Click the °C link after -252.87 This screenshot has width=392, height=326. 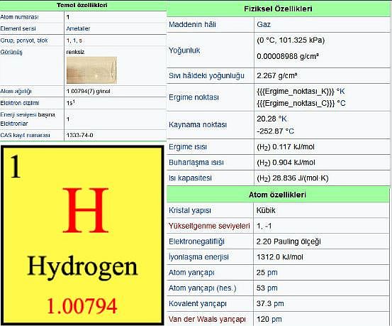289,131
